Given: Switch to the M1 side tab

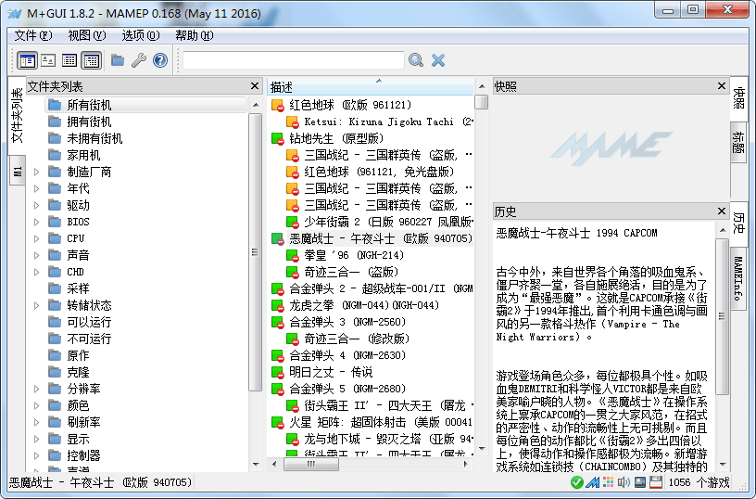Looking at the screenshot, I should click(18, 171).
